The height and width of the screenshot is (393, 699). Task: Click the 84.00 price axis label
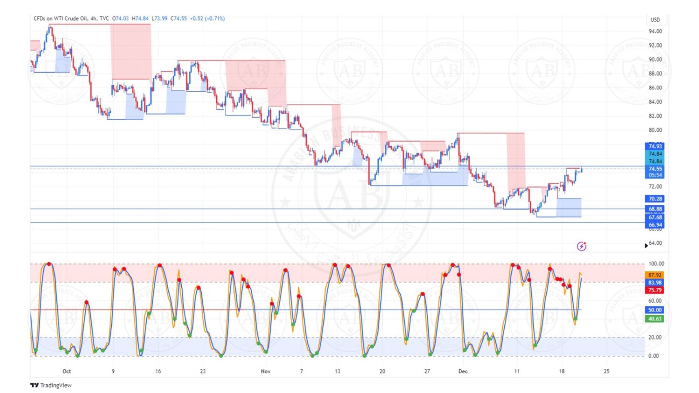(655, 102)
